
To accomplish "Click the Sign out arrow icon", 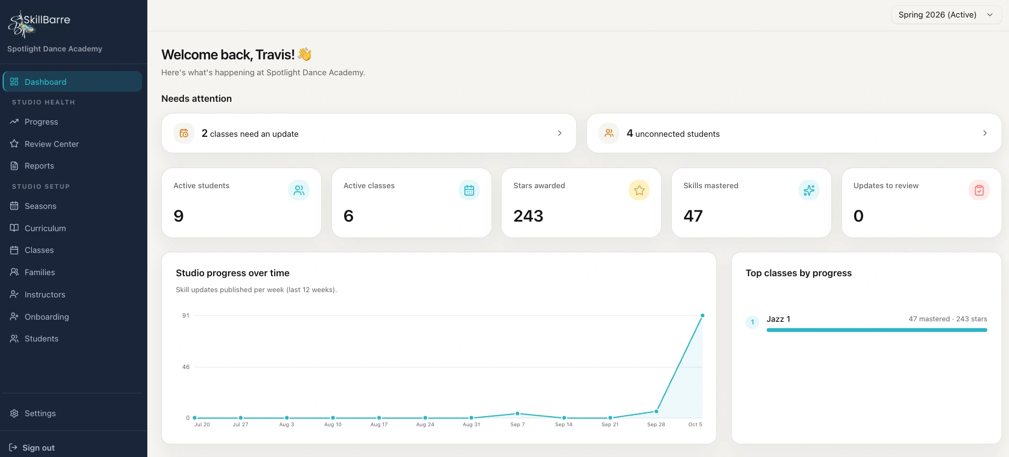I will click(x=13, y=447).
